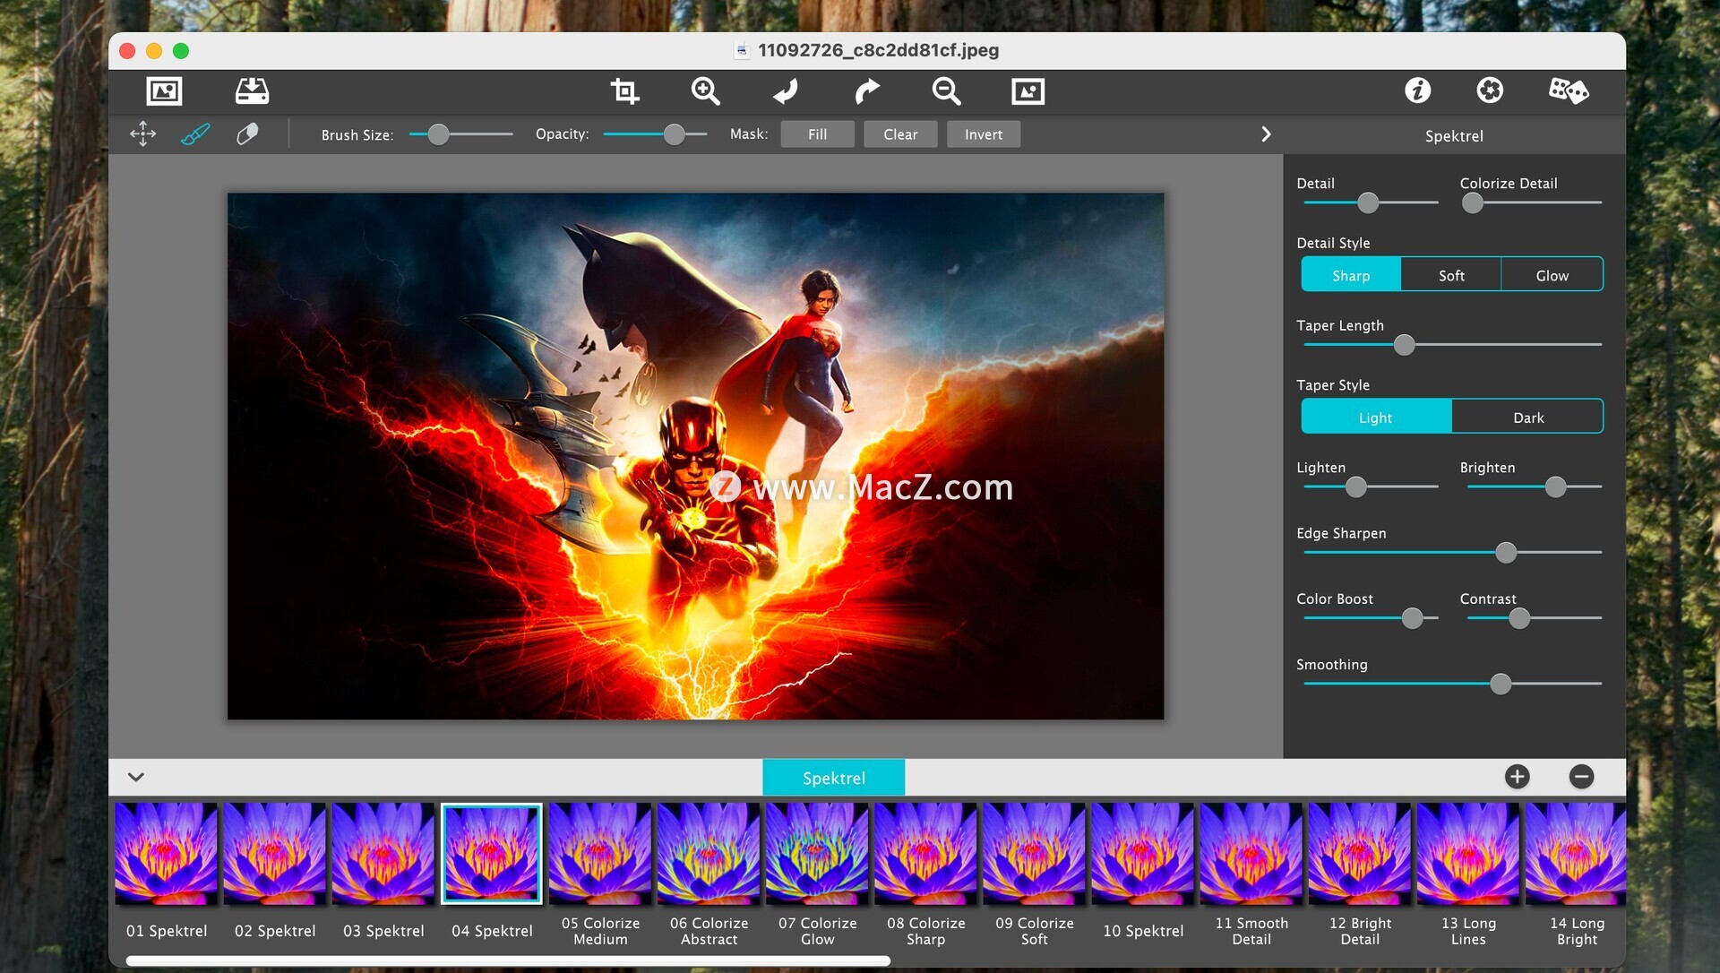Fit image to window icon
Viewport: 1720px width, 973px height.
point(1028,90)
